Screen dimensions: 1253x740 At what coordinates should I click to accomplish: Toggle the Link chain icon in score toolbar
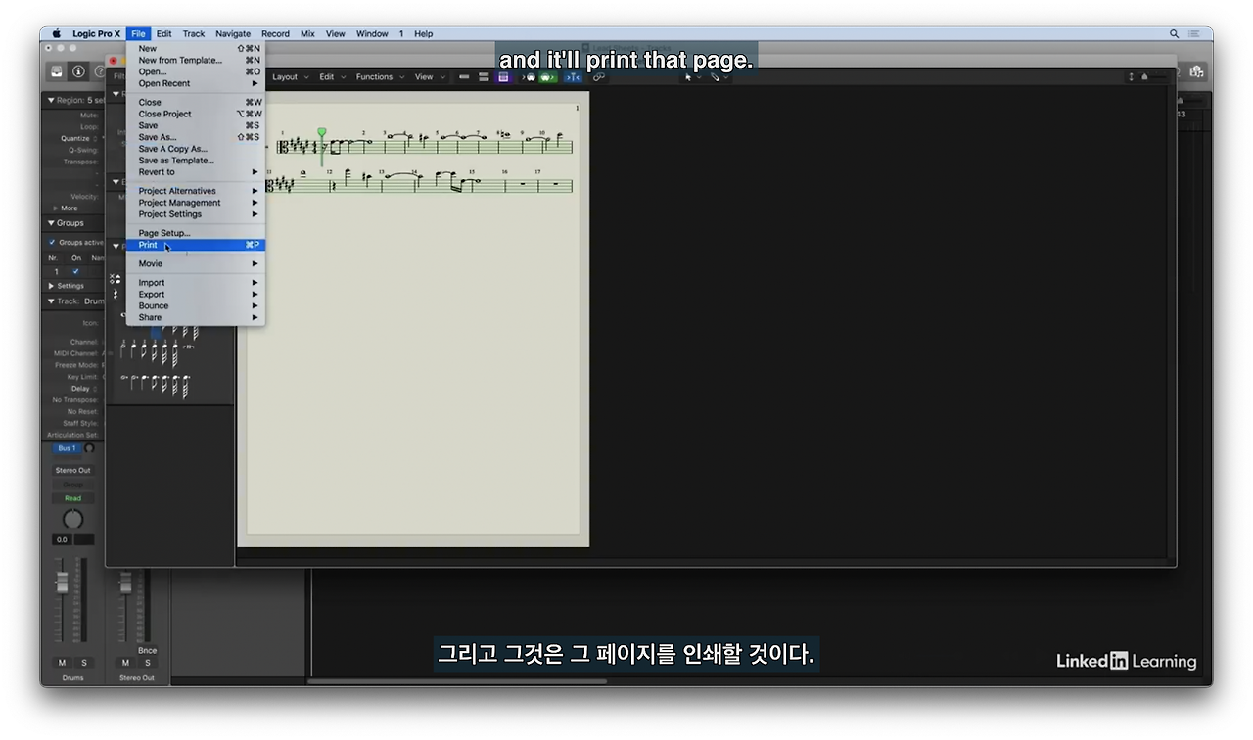pyautogui.click(x=598, y=77)
